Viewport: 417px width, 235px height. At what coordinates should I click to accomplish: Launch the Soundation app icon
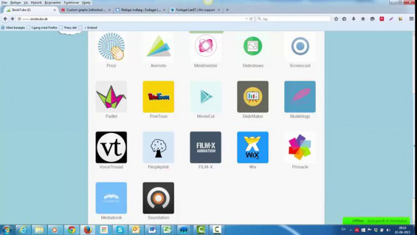click(159, 198)
